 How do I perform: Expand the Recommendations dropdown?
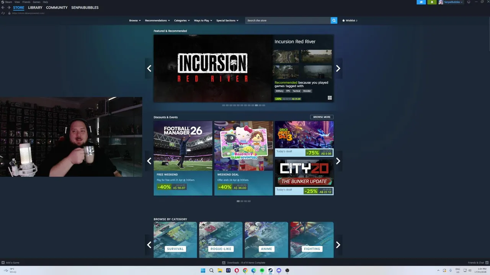(157, 20)
